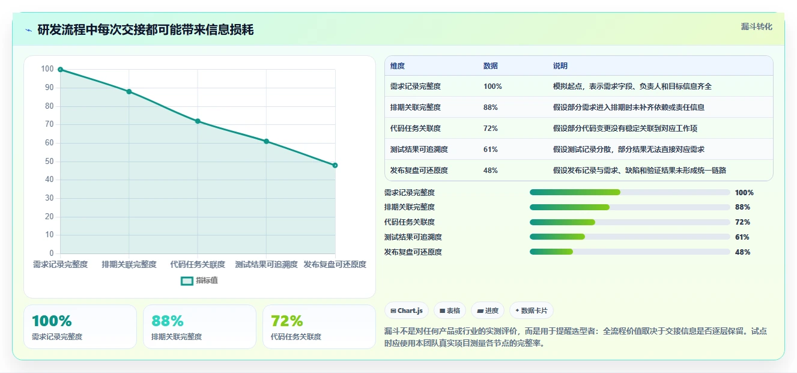This screenshot has height=373, width=797.
Task: Select the Chart.js chip
Action: tap(407, 311)
